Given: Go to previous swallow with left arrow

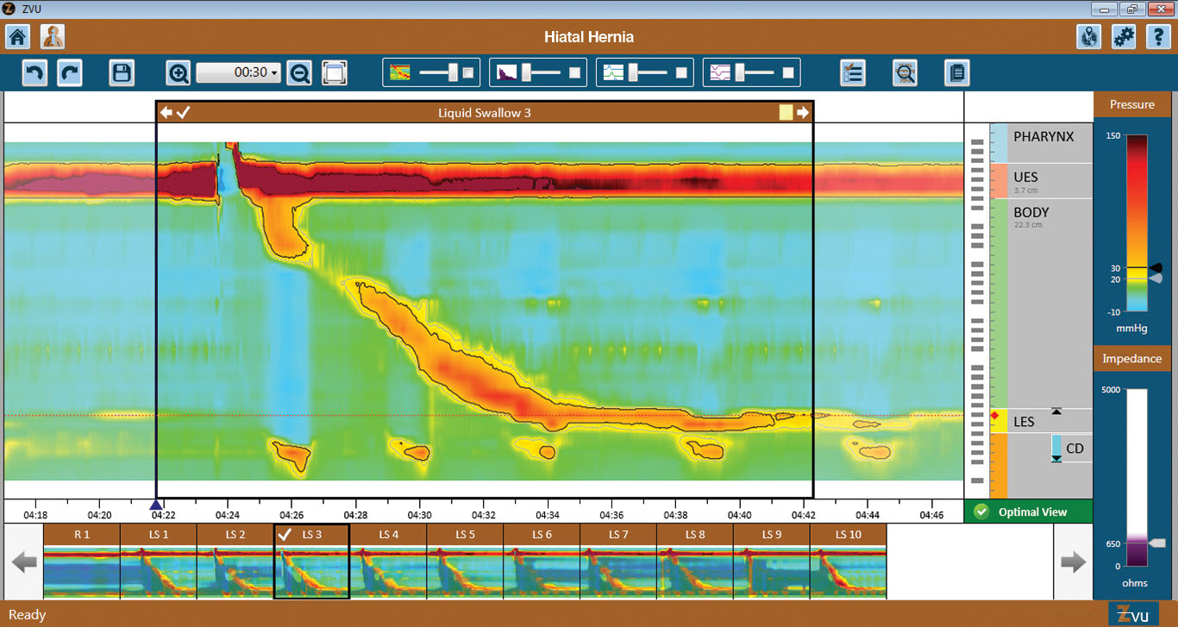Looking at the screenshot, I should coord(166,112).
